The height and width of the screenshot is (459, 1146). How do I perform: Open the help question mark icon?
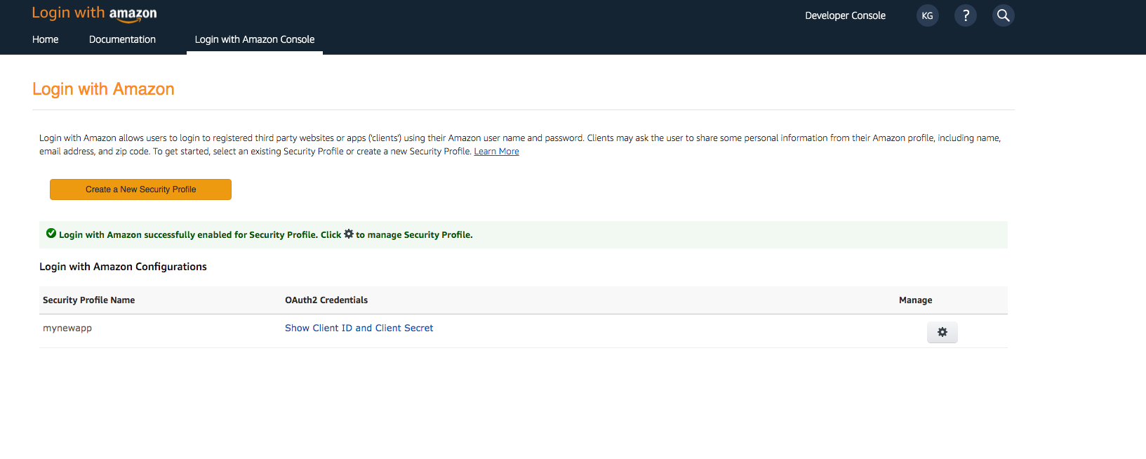(966, 15)
